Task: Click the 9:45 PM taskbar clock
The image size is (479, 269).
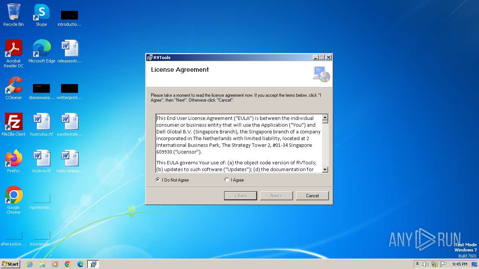Action: [460, 264]
